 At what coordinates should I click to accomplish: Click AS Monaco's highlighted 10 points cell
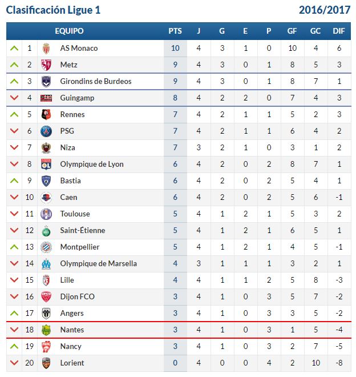pos(175,49)
